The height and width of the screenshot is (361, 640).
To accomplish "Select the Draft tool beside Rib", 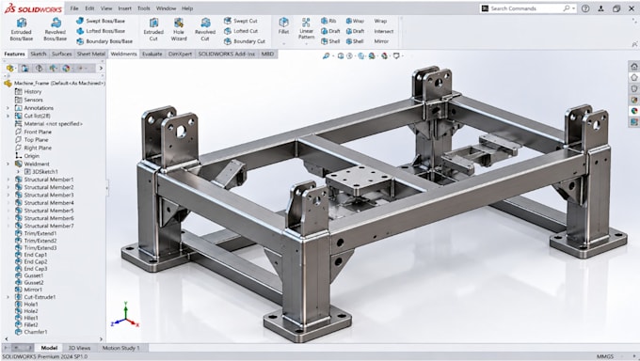I will [330, 31].
